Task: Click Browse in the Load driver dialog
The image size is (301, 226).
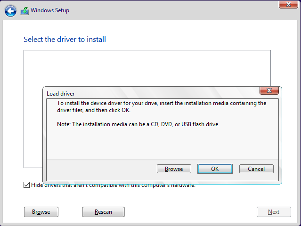Action: pyautogui.click(x=173, y=169)
